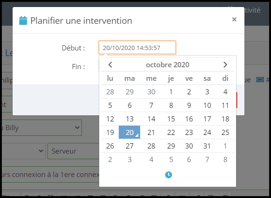271x198 pixels.
Task: Click the Début date input field
Action: coord(137,48)
